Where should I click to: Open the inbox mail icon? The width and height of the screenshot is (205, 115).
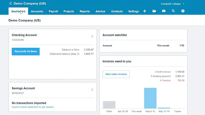click(164, 11)
